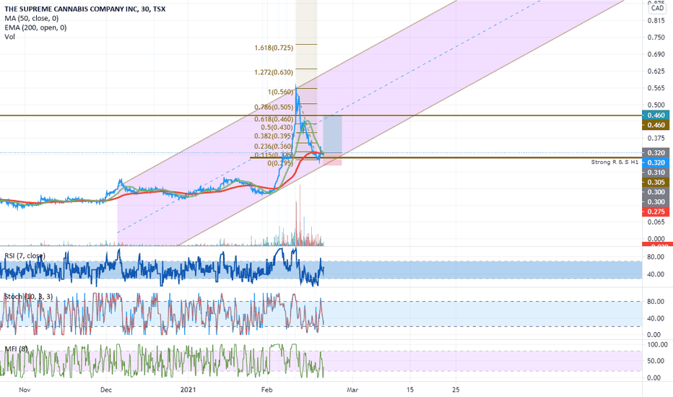Select the 0.310 gray price tag
673x397 pixels.
tap(656, 173)
